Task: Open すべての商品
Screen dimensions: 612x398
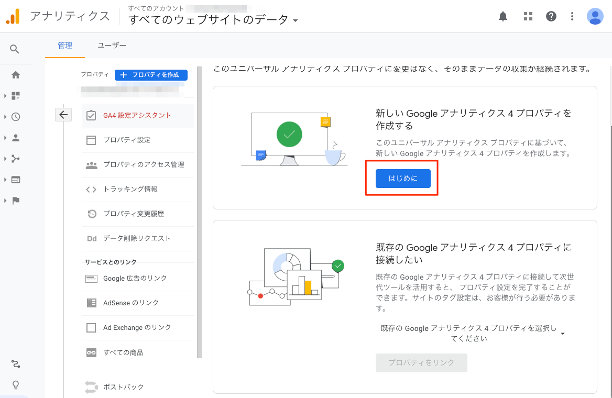Action: click(137, 353)
